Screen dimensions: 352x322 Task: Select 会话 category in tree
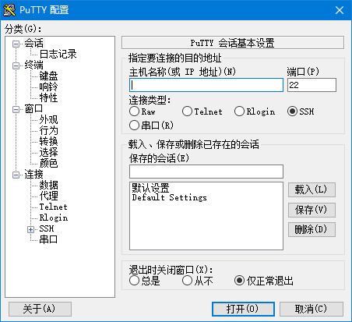[33, 43]
